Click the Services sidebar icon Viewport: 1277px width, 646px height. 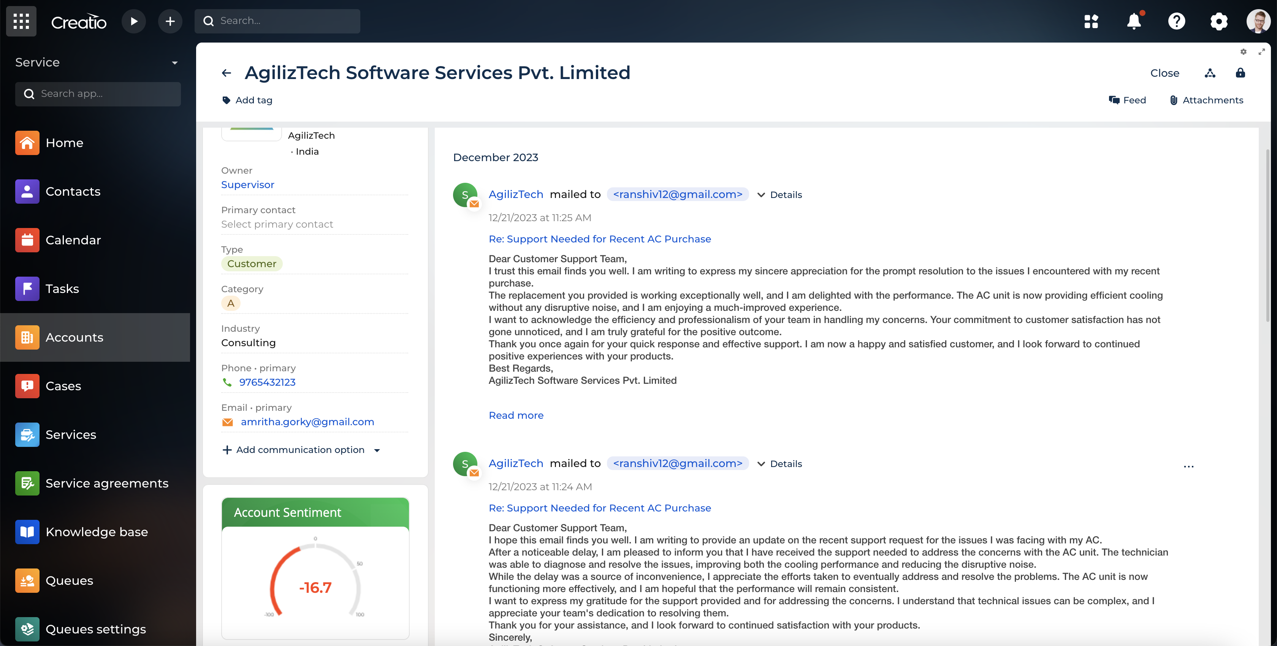pos(27,434)
